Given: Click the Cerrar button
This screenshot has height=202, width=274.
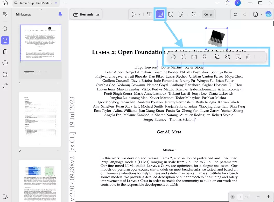Looking at the screenshot, I should pos(208,14).
